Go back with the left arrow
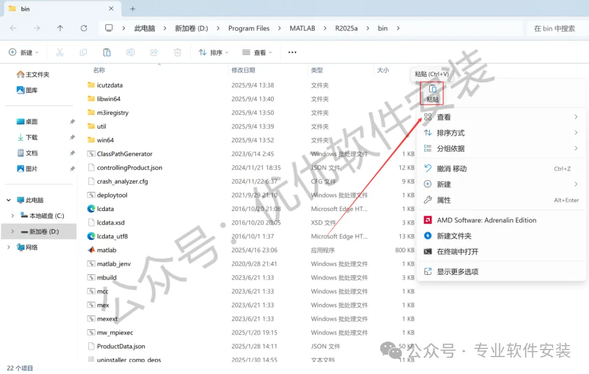Viewport: 589px width, 374px height. tap(13, 28)
